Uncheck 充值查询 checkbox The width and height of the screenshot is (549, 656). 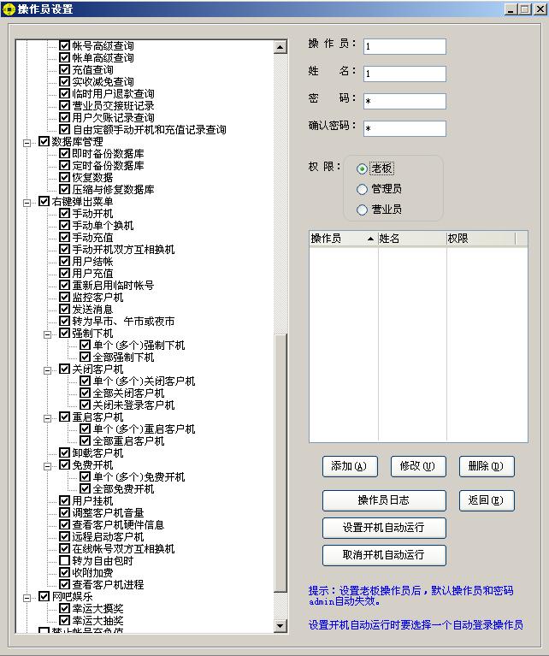64,69
